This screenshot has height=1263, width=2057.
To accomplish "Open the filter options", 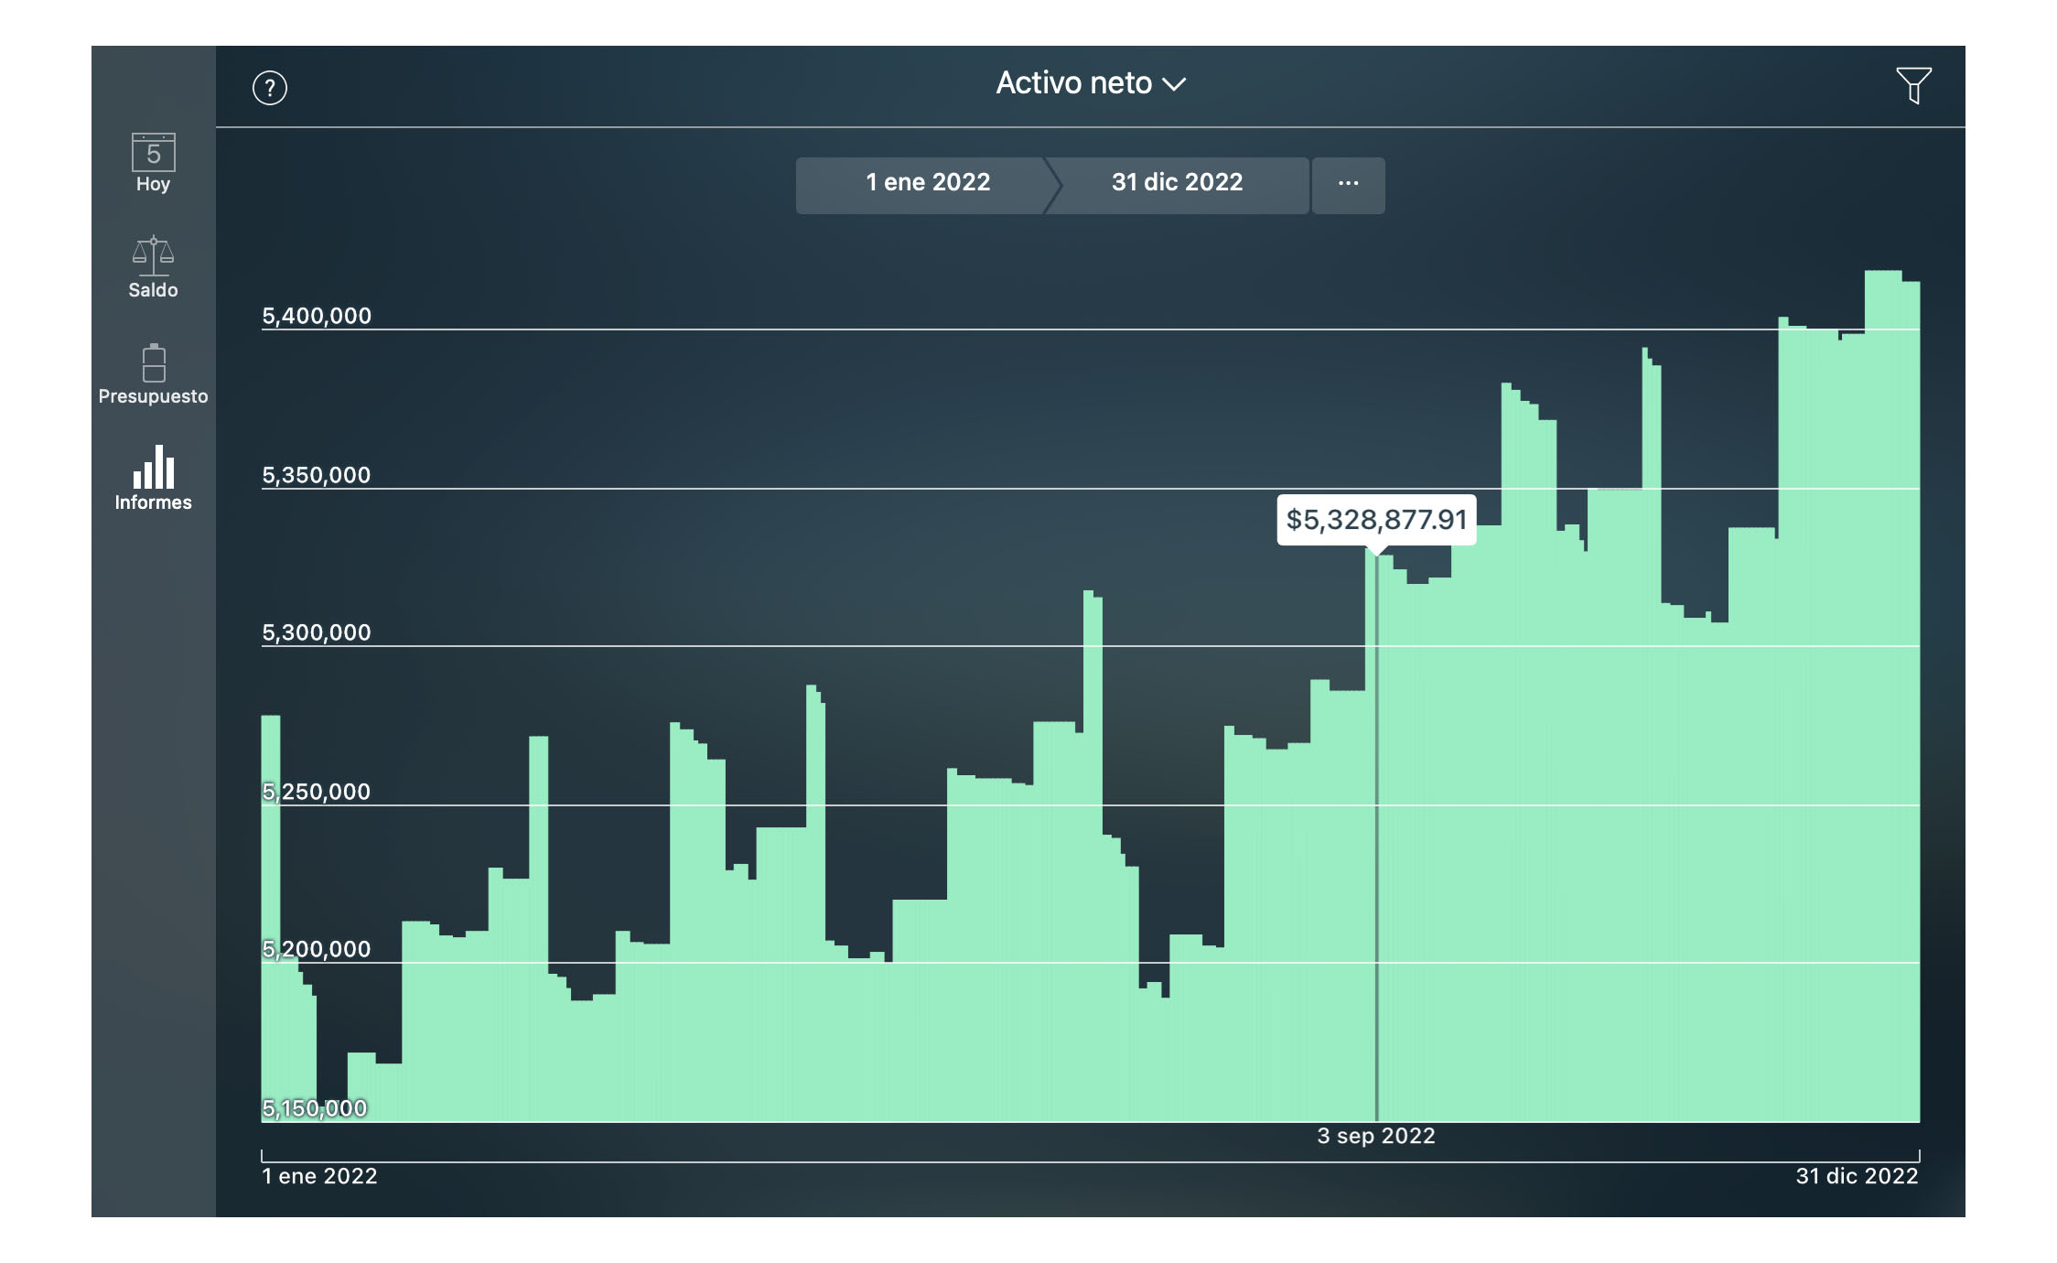I will click(x=1915, y=87).
